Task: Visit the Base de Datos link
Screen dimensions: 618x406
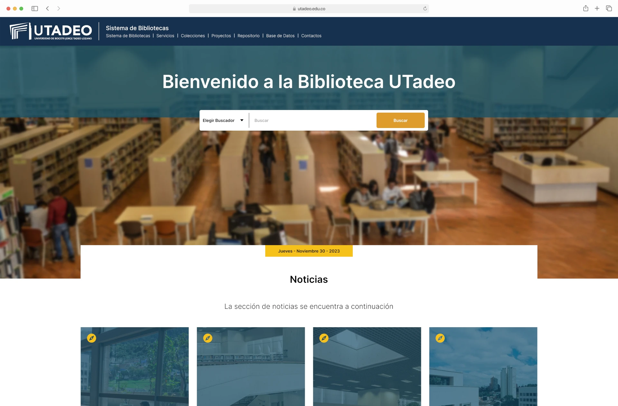Action: (x=280, y=36)
